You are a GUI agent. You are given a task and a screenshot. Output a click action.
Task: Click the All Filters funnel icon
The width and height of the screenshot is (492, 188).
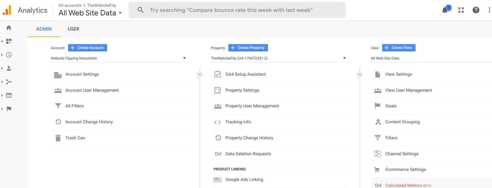point(58,106)
